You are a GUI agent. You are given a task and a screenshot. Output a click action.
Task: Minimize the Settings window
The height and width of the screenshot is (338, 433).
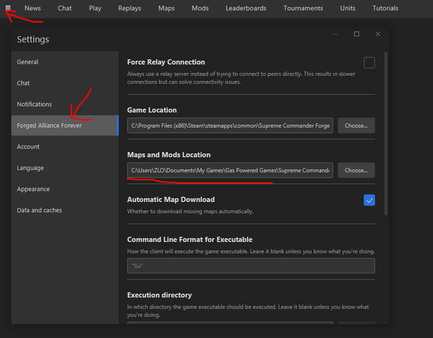335,34
